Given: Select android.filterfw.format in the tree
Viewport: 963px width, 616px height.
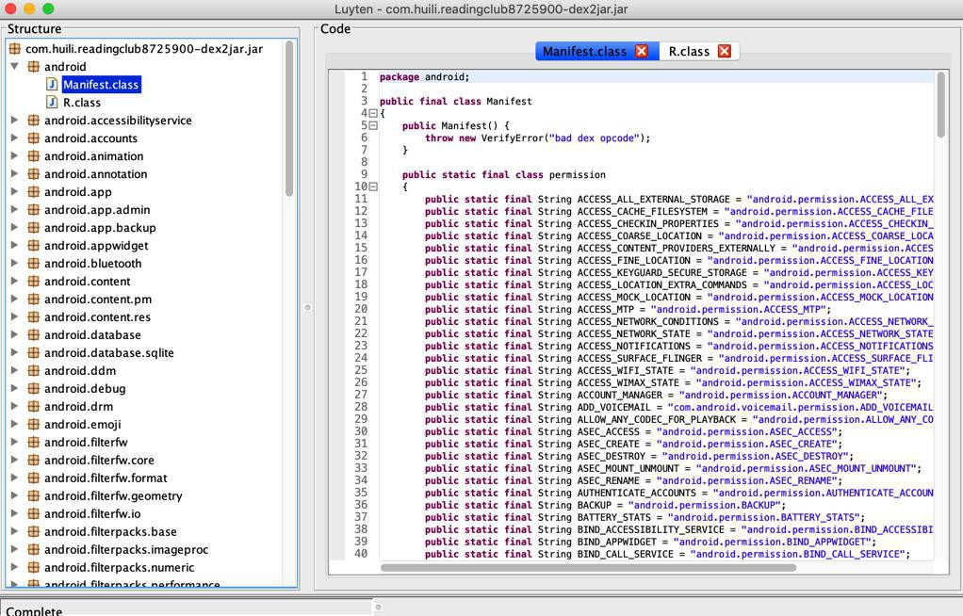Looking at the screenshot, I should (x=106, y=478).
